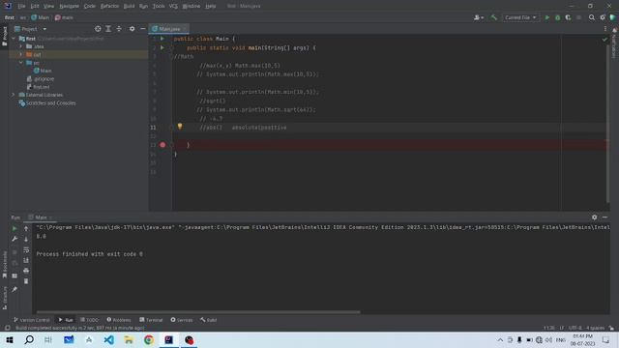Toggle scroll-to-end icon in Run console

pos(26,260)
